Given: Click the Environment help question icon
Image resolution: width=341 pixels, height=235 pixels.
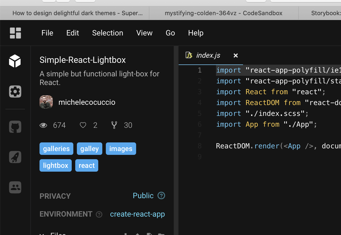Looking at the screenshot, I should click(x=99, y=214).
